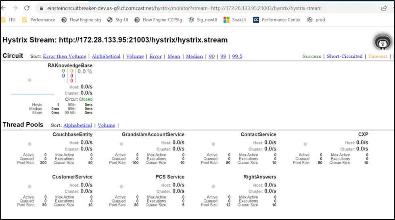Image resolution: width=395 pixels, height=220 pixels.
Task: Open the prod bookmark
Action: point(316,20)
